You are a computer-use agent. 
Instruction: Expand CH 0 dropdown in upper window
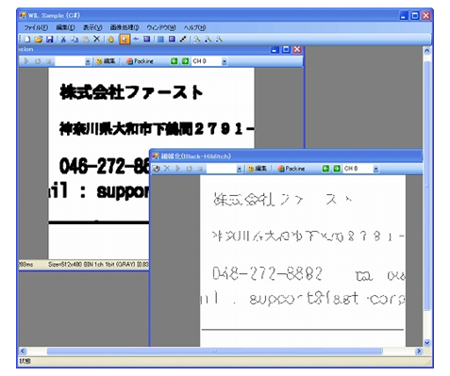click(225, 61)
